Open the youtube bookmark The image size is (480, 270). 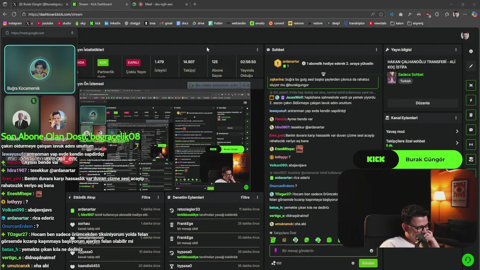point(44,23)
